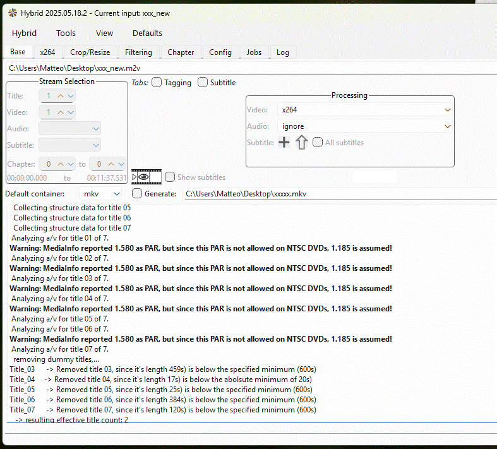Check the Show subtitles option
497x449 pixels.
click(x=170, y=177)
